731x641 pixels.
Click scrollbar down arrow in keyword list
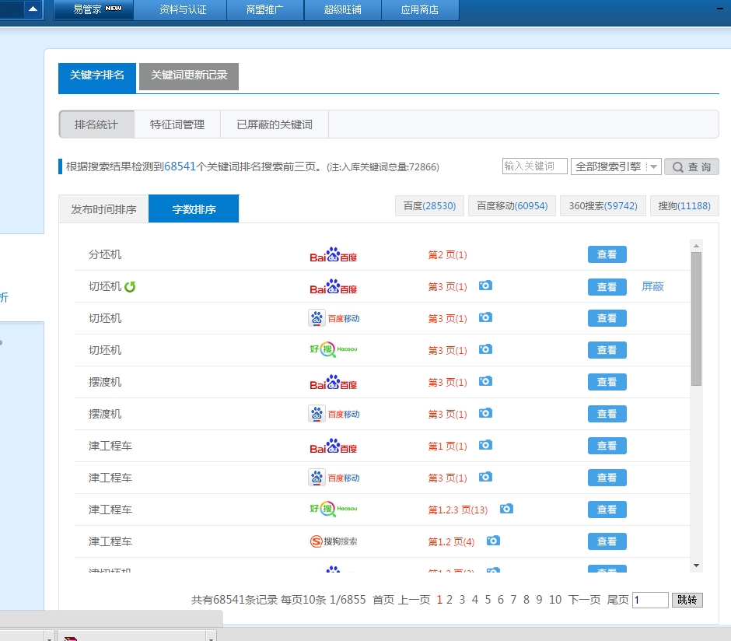click(696, 566)
